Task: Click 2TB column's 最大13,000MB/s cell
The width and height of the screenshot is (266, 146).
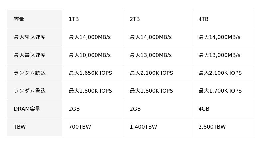Action: click(x=157, y=55)
